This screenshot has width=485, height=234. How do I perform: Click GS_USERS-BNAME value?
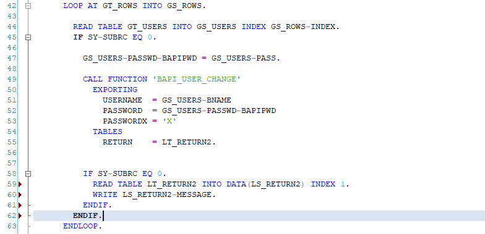coord(197,100)
